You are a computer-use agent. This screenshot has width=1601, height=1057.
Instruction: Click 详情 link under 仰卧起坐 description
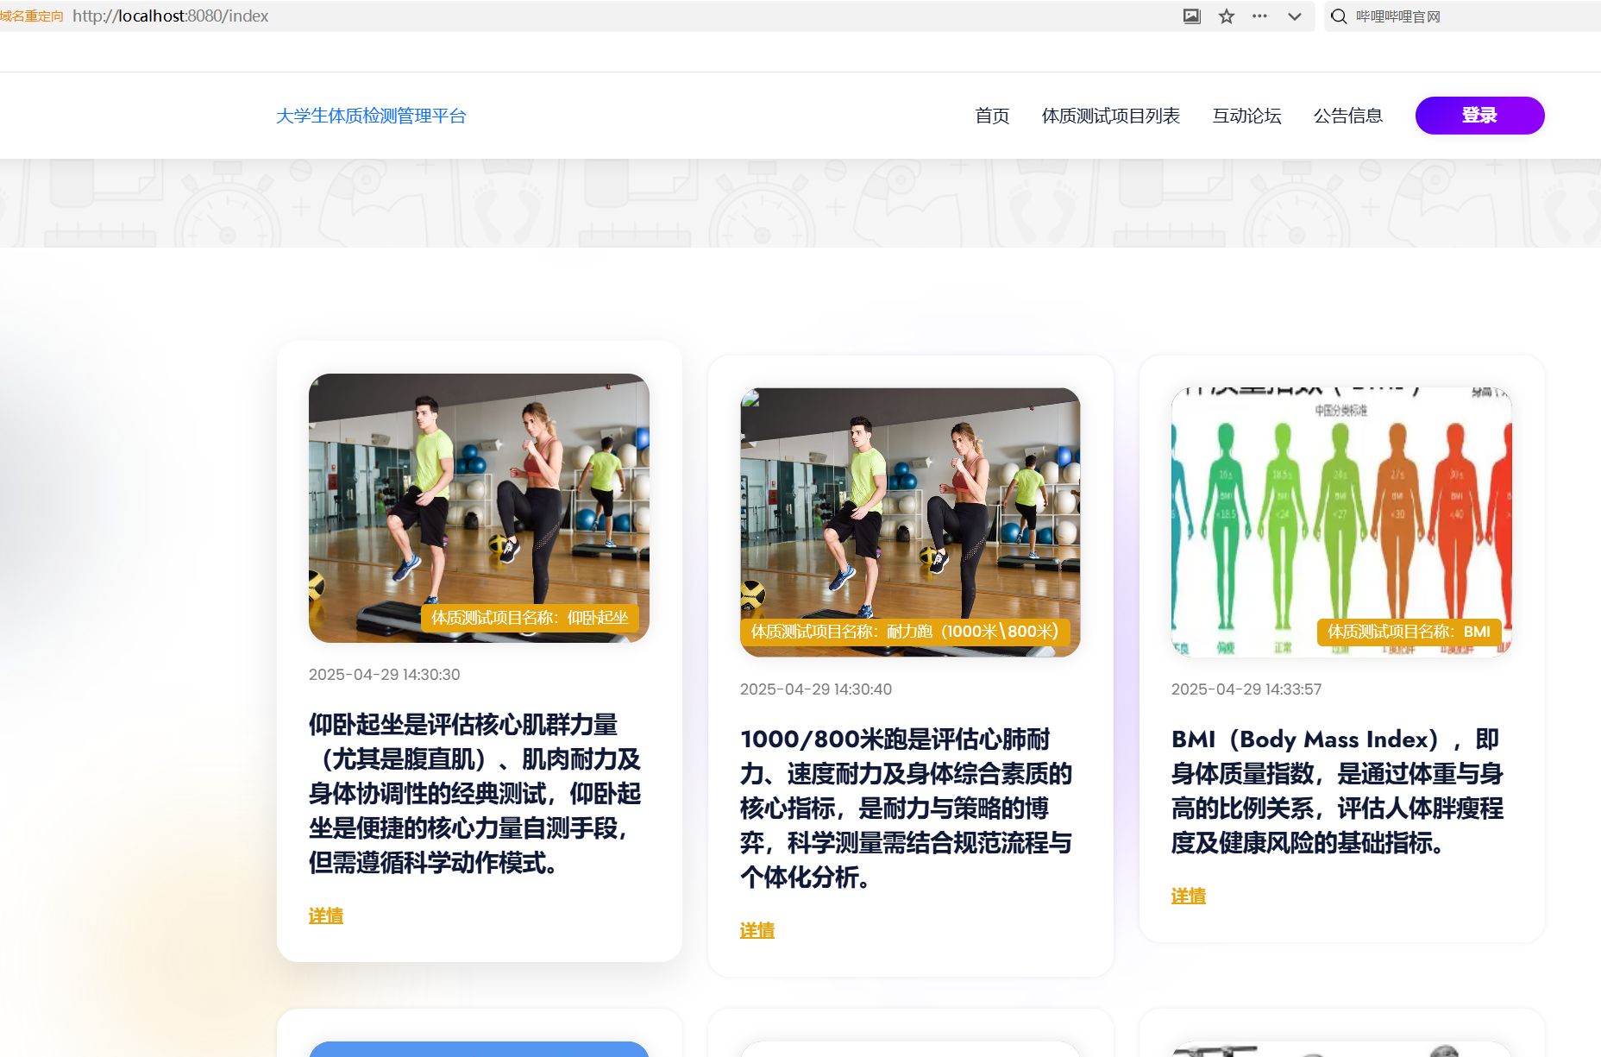point(326,916)
